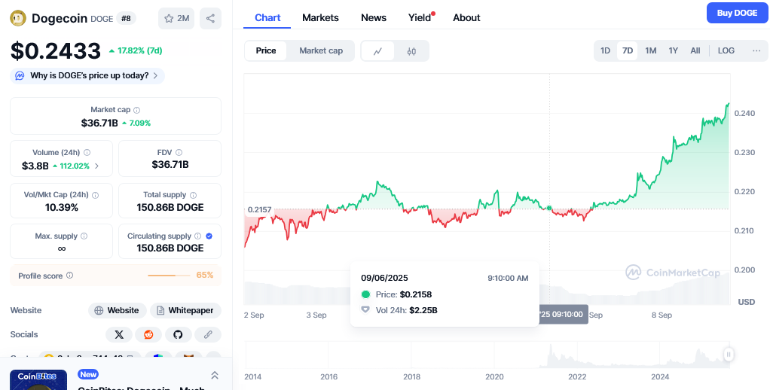The height and width of the screenshot is (390, 770).
Task: Switch to line chart view
Action: coord(377,51)
